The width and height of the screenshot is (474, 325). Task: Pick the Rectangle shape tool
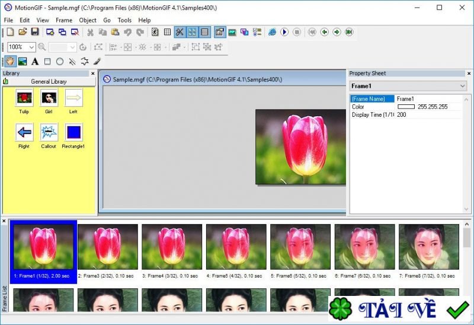pyautogui.click(x=47, y=61)
